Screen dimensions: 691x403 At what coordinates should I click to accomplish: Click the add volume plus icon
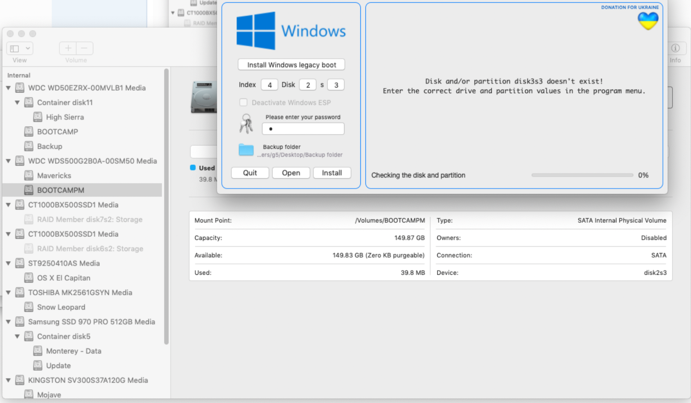[x=68, y=48]
